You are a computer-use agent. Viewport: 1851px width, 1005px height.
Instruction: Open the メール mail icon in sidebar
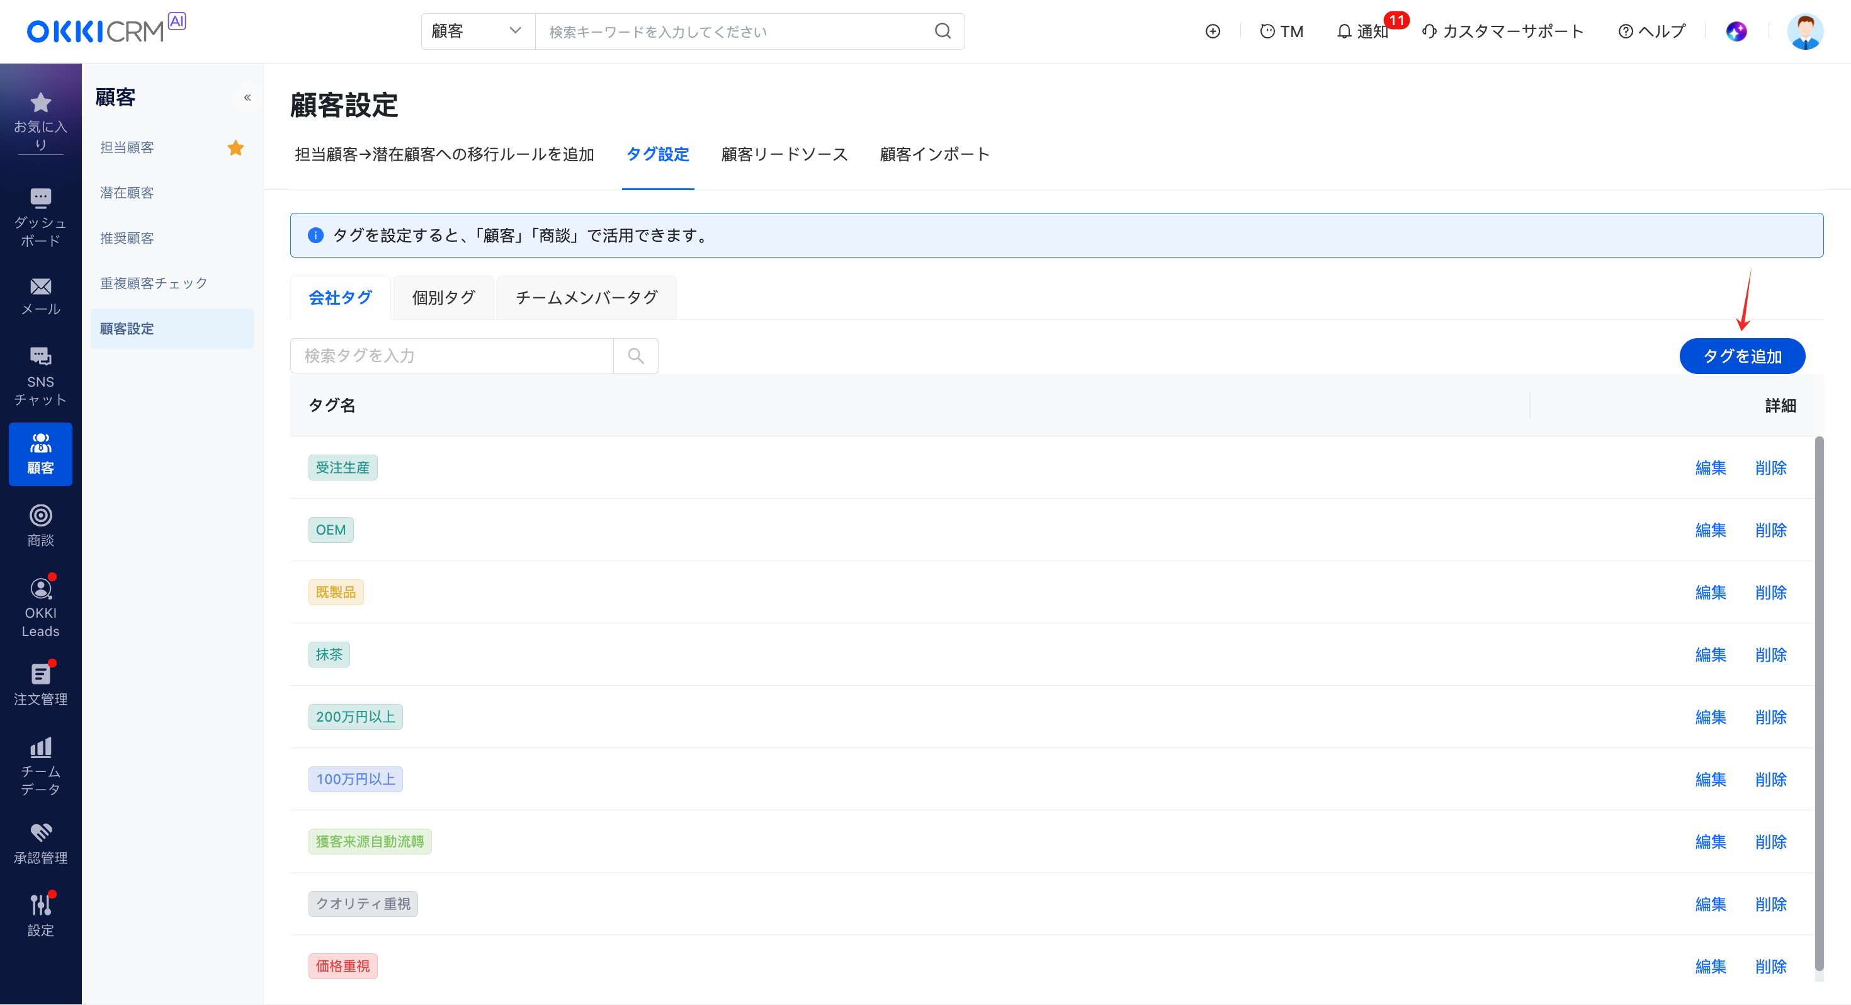(40, 287)
